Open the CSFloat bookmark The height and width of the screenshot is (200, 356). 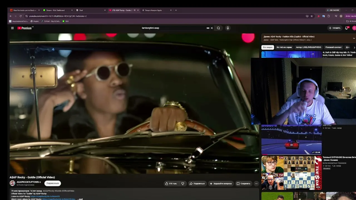(x=51, y=21)
